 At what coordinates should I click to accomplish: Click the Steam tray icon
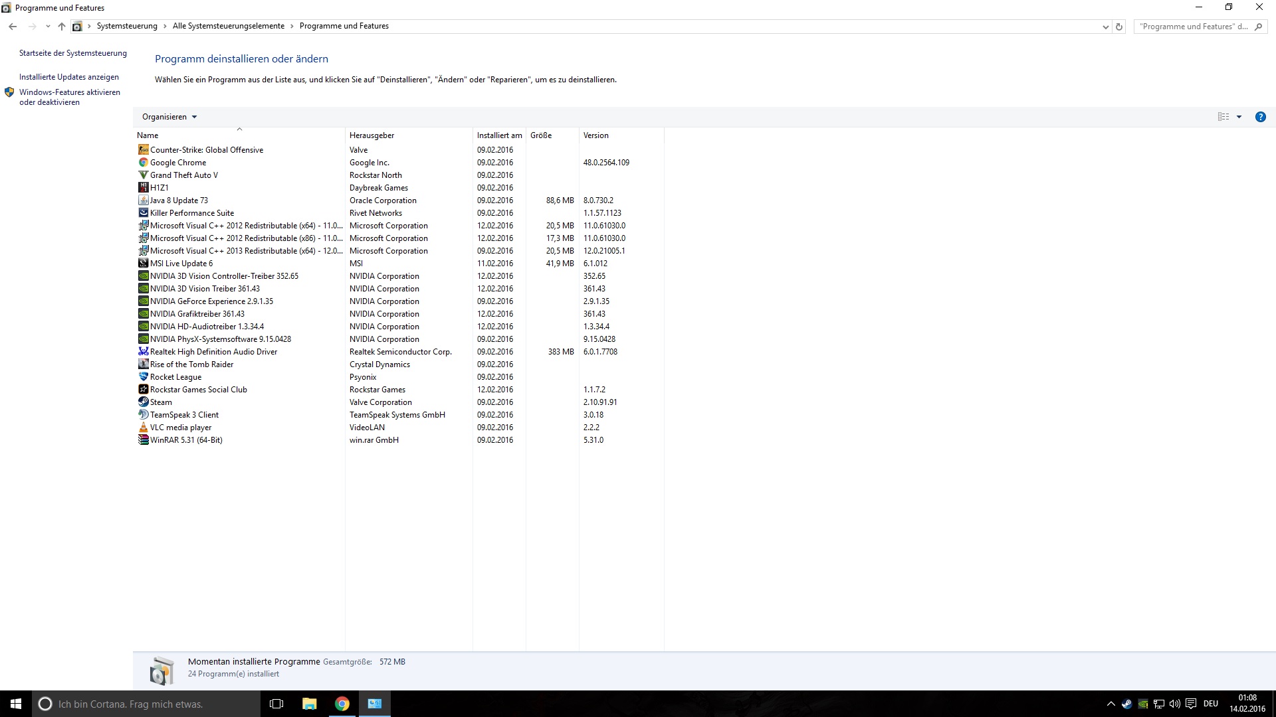click(x=1126, y=704)
